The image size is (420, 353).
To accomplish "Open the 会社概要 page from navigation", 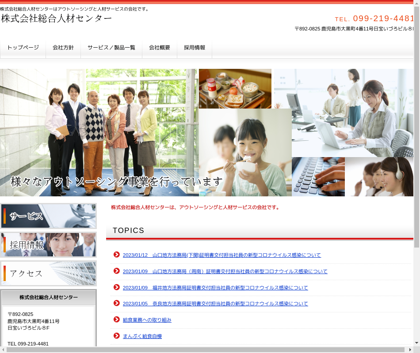I will point(160,48).
